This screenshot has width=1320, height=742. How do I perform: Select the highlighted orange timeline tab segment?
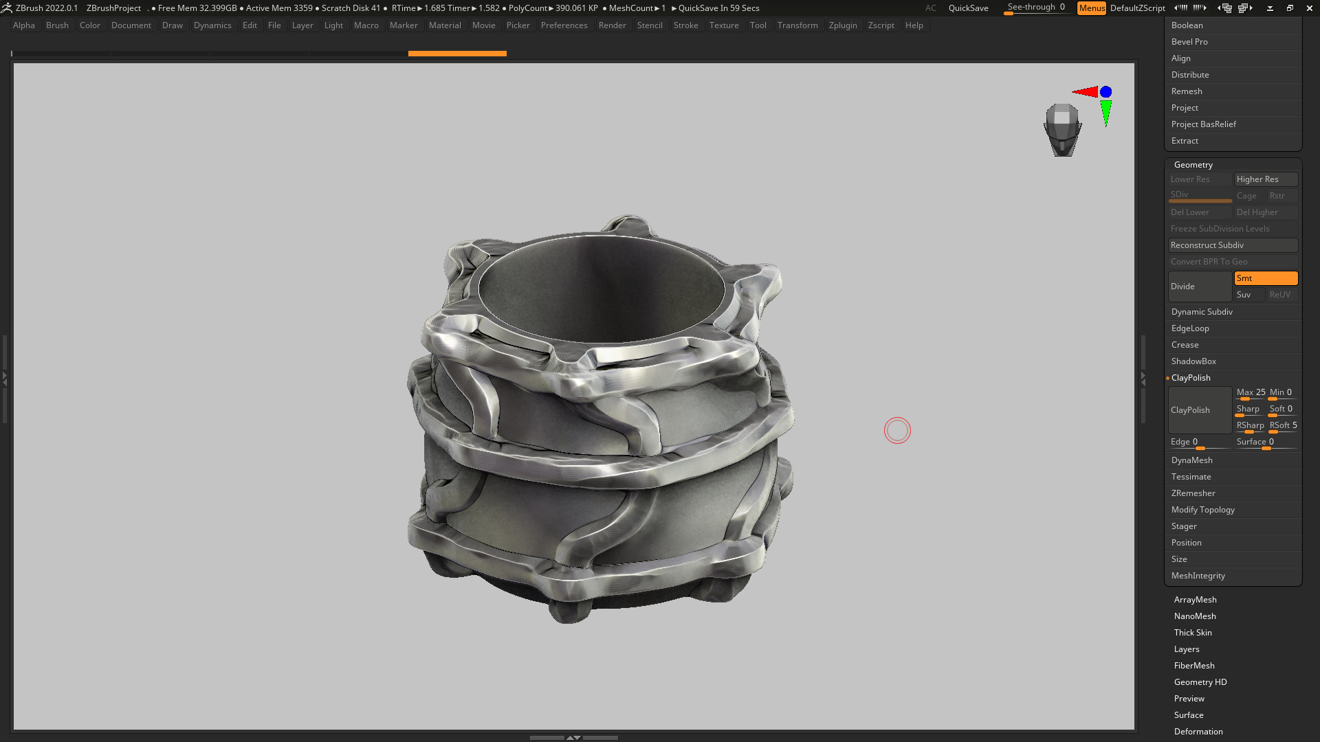click(x=457, y=54)
